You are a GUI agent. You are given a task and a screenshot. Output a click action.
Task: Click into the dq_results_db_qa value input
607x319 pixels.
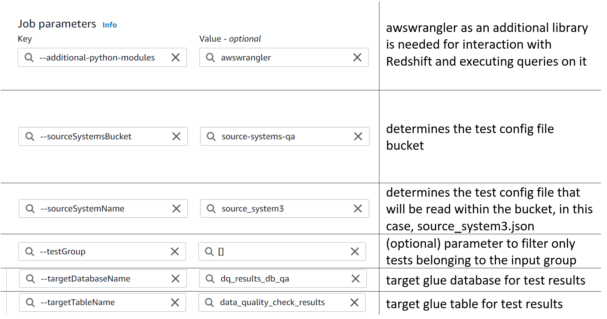coord(283,279)
